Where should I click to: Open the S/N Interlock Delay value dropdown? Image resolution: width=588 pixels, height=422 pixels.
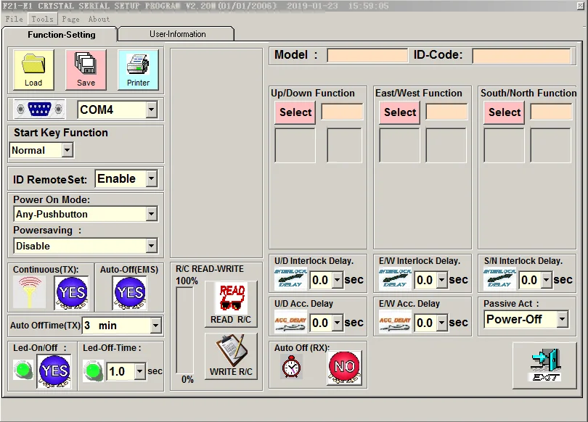tap(547, 280)
